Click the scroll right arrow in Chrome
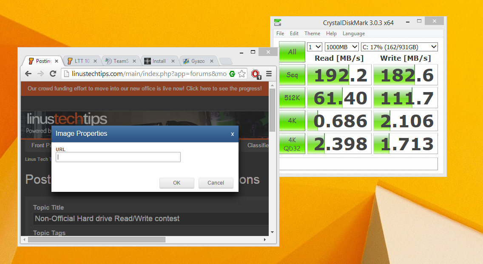 pyautogui.click(x=264, y=240)
